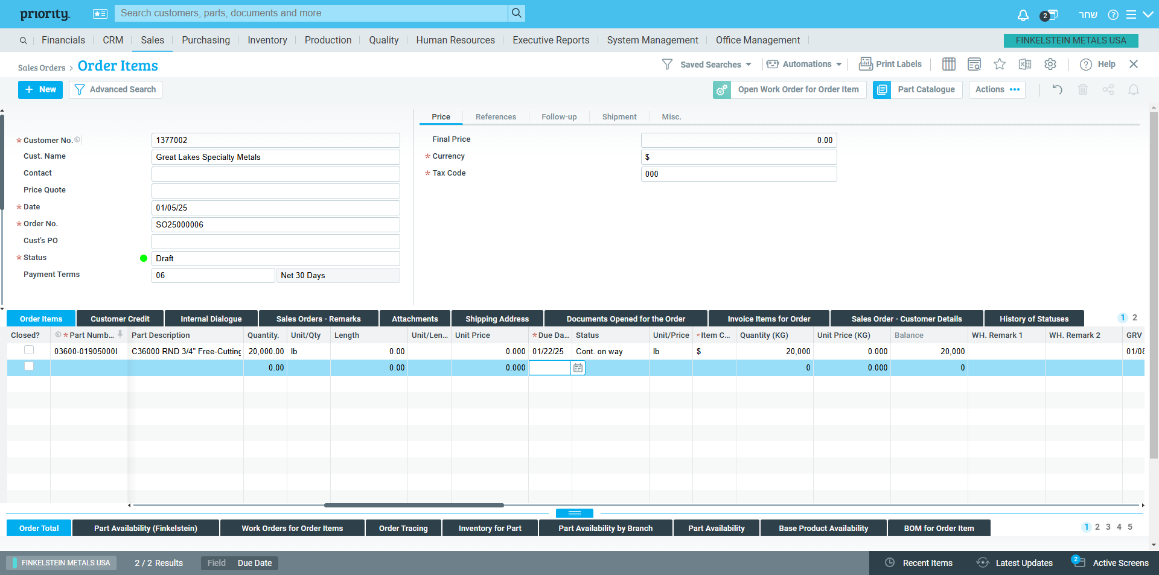This screenshot has width=1159, height=575.
Task: Open the Attachments sub-form tab
Action: [415, 319]
